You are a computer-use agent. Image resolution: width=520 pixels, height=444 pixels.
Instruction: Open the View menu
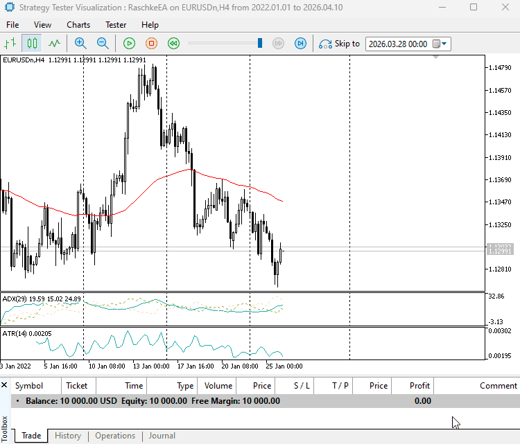(42, 25)
